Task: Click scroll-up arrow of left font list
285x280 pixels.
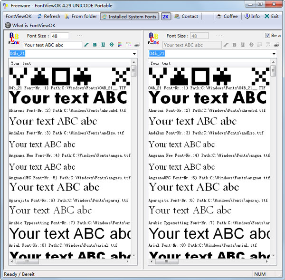Action: [x=134, y=62]
